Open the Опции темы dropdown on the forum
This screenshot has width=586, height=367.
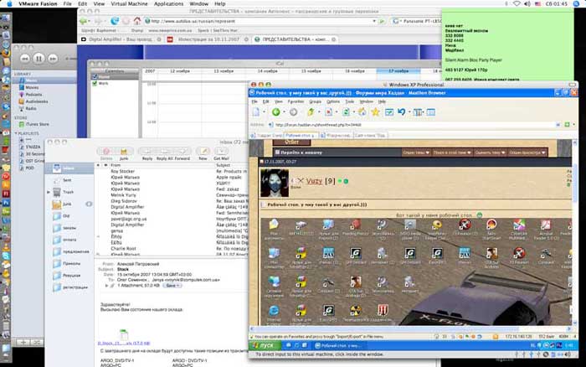(x=416, y=152)
